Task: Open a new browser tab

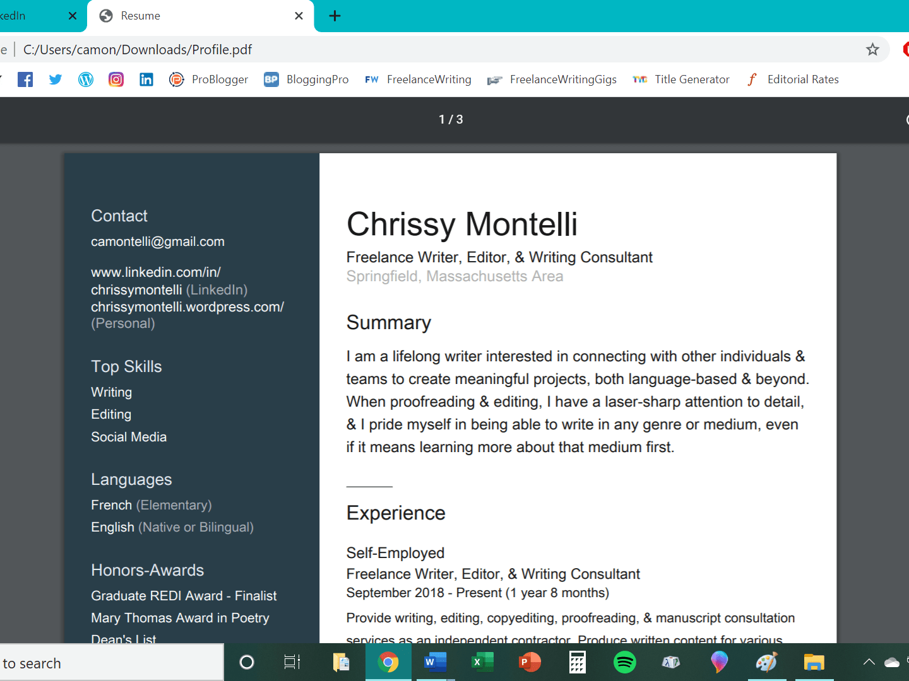Action: coord(335,16)
